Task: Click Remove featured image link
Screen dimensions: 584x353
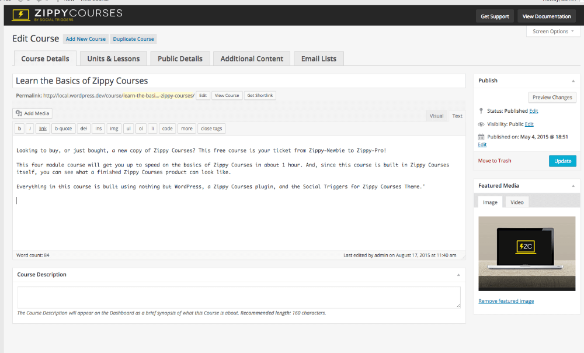Action: tap(506, 301)
